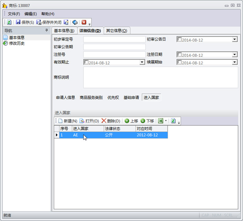This screenshot has height=221, width=243.
Task: Maximize the 商标 window
Action: (x=232, y=5)
